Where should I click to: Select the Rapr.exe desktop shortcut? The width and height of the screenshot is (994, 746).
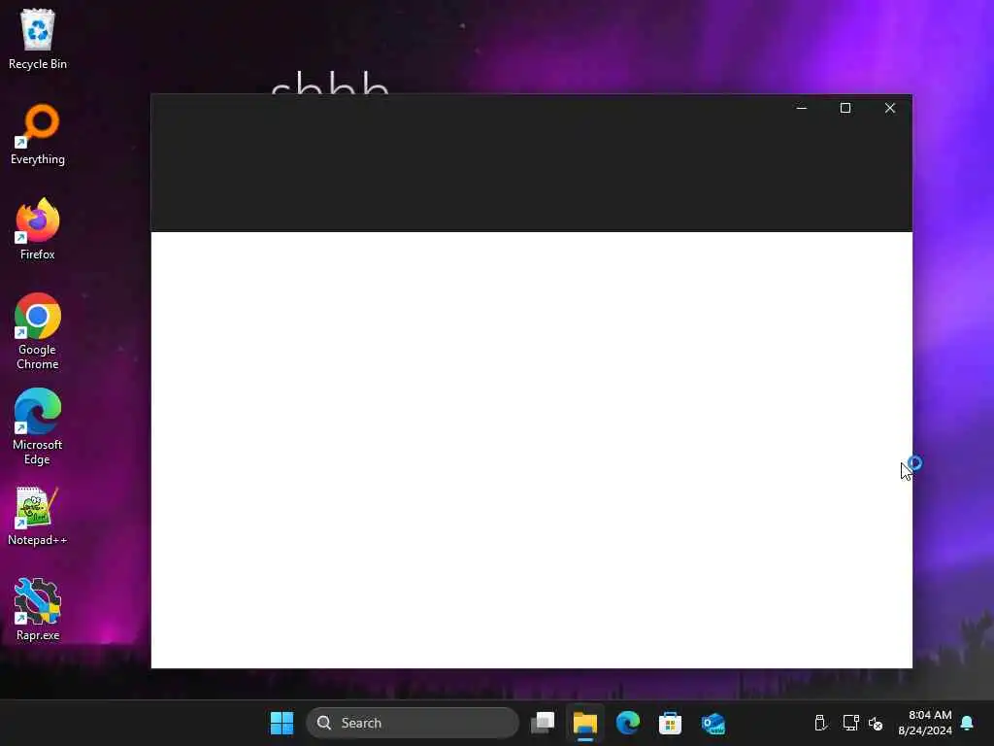38,610
